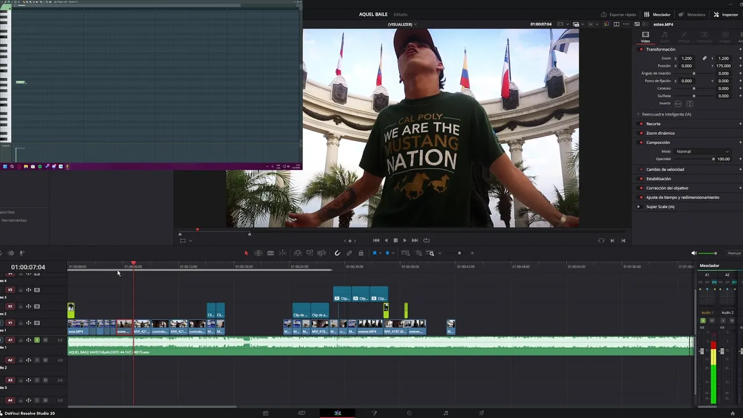Add a flag with the flag icon

tap(374, 253)
